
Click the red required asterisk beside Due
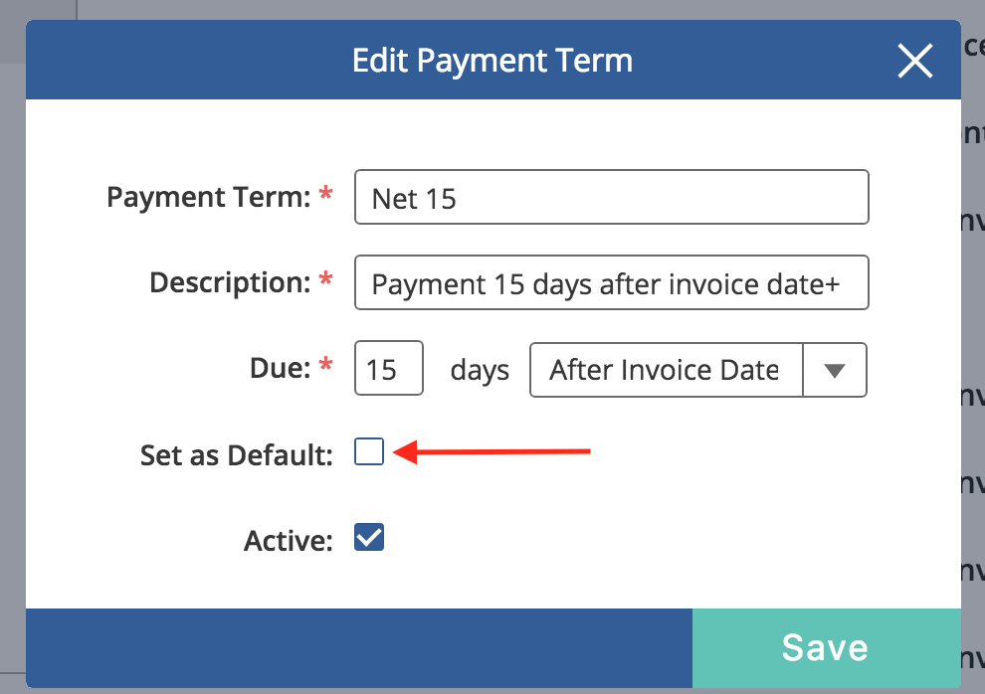[326, 368]
